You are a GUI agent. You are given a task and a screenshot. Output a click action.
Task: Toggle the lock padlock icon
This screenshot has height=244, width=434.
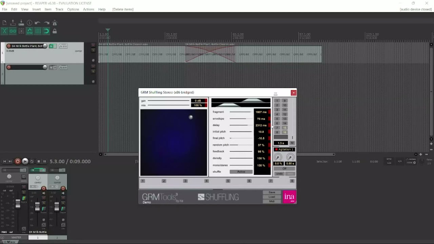55,31
